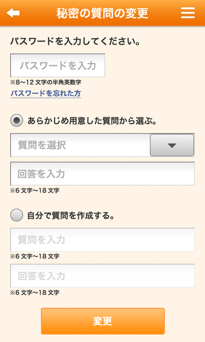Select the あらかじめ用意した質問から選ぶ radio button
The height and width of the screenshot is (342, 205).
[17, 120]
